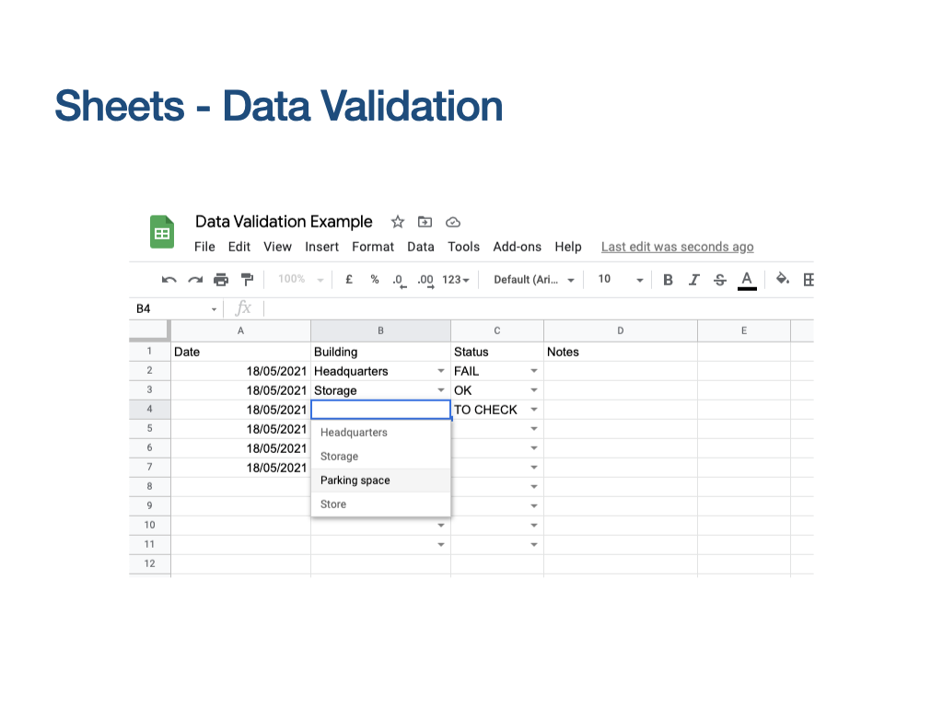Select Headquarters option in dropdown list
The width and height of the screenshot is (943, 707).
tap(354, 433)
